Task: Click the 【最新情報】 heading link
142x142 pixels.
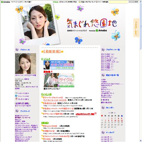Action: pyautogui.click(x=52, y=51)
